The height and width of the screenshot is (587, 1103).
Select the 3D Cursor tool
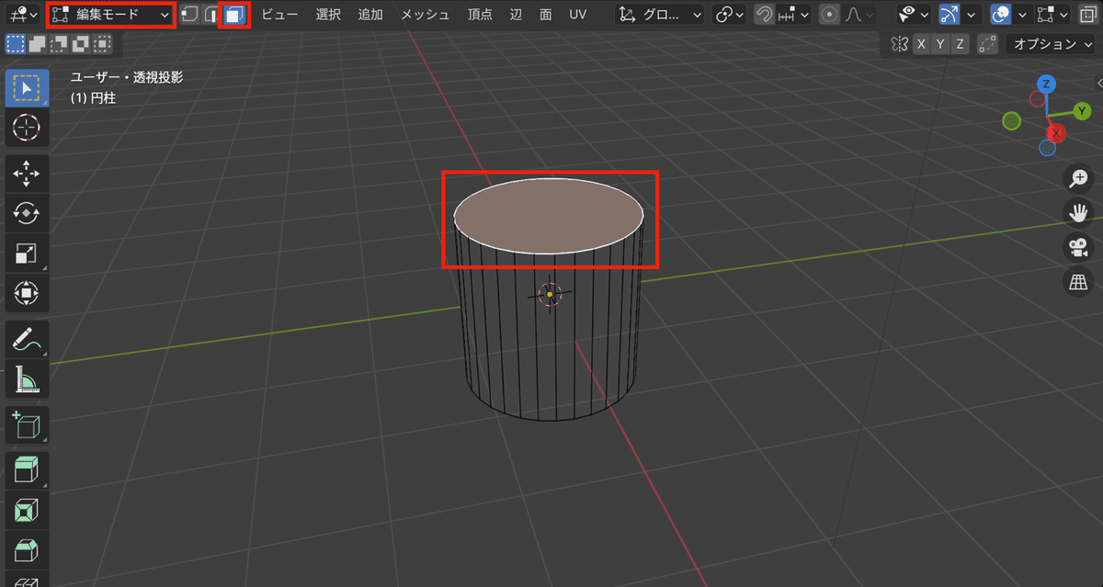[x=26, y=128]
